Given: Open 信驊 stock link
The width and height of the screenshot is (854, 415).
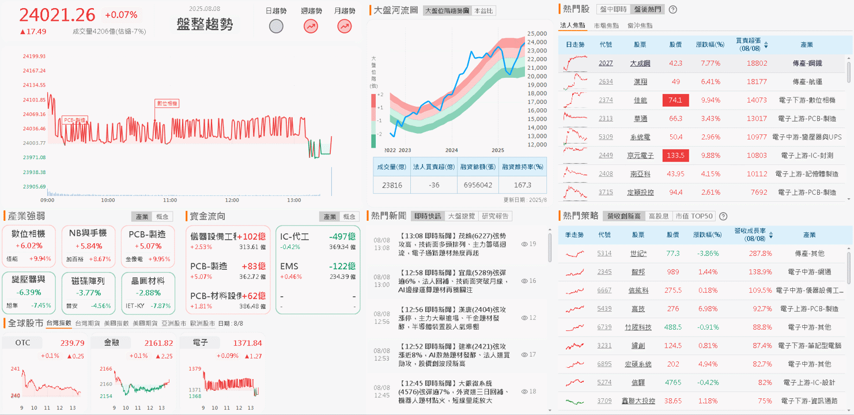Looking at the screenshot, I should 638,383.
